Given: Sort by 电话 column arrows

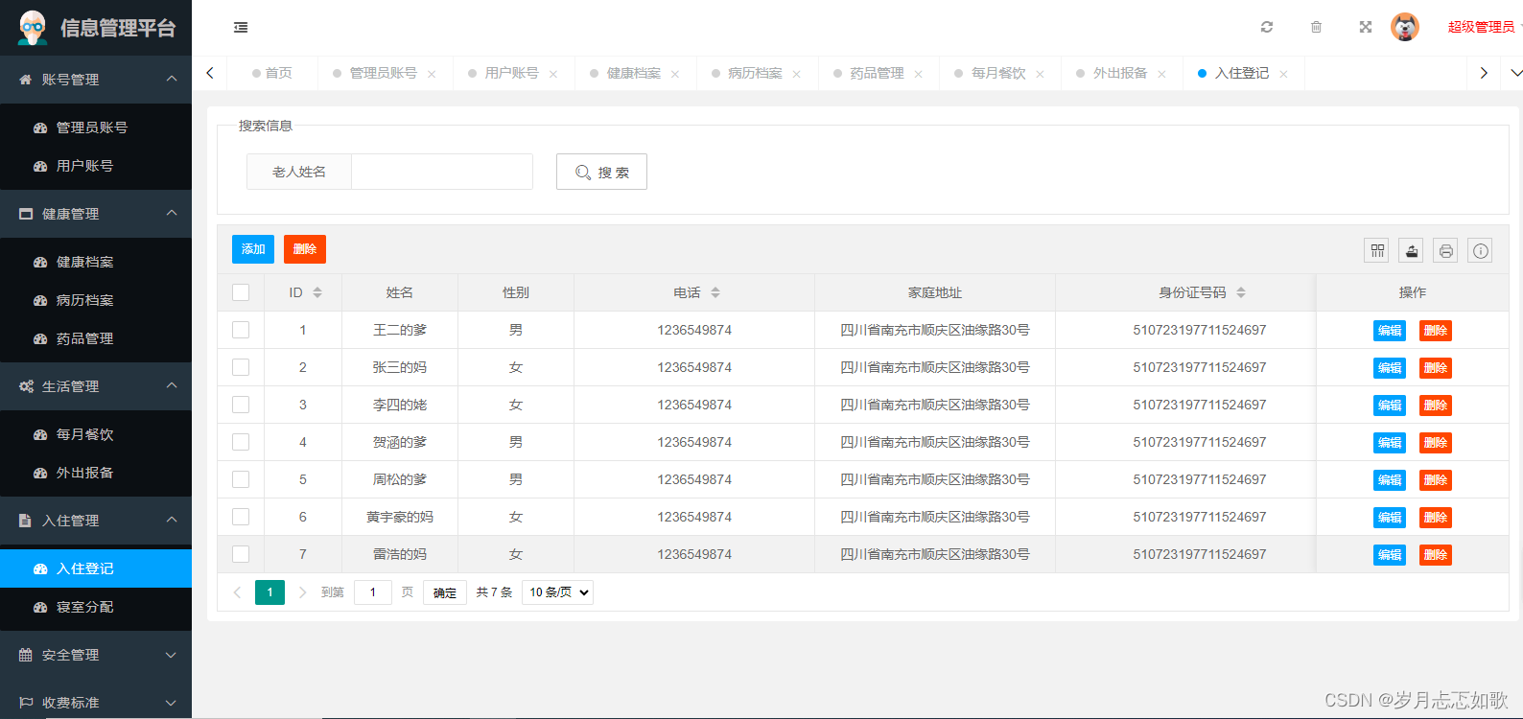Looking at the screenshot, I should pyautogui.click(x=715, y=292).
